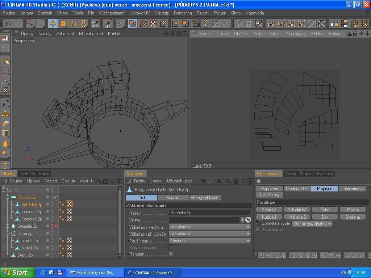Click the Barva zobrazení color swatch
Image resolution: width=371 pixels, height=278 pixels.
tap(174, 248)
